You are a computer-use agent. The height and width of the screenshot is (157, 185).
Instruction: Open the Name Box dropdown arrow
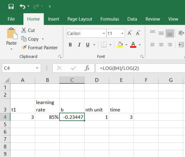coord(37,68)
